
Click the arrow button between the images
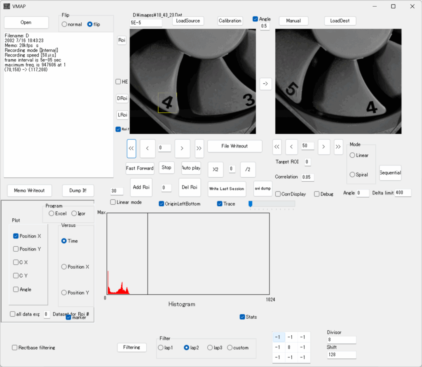tap(265, 84)
